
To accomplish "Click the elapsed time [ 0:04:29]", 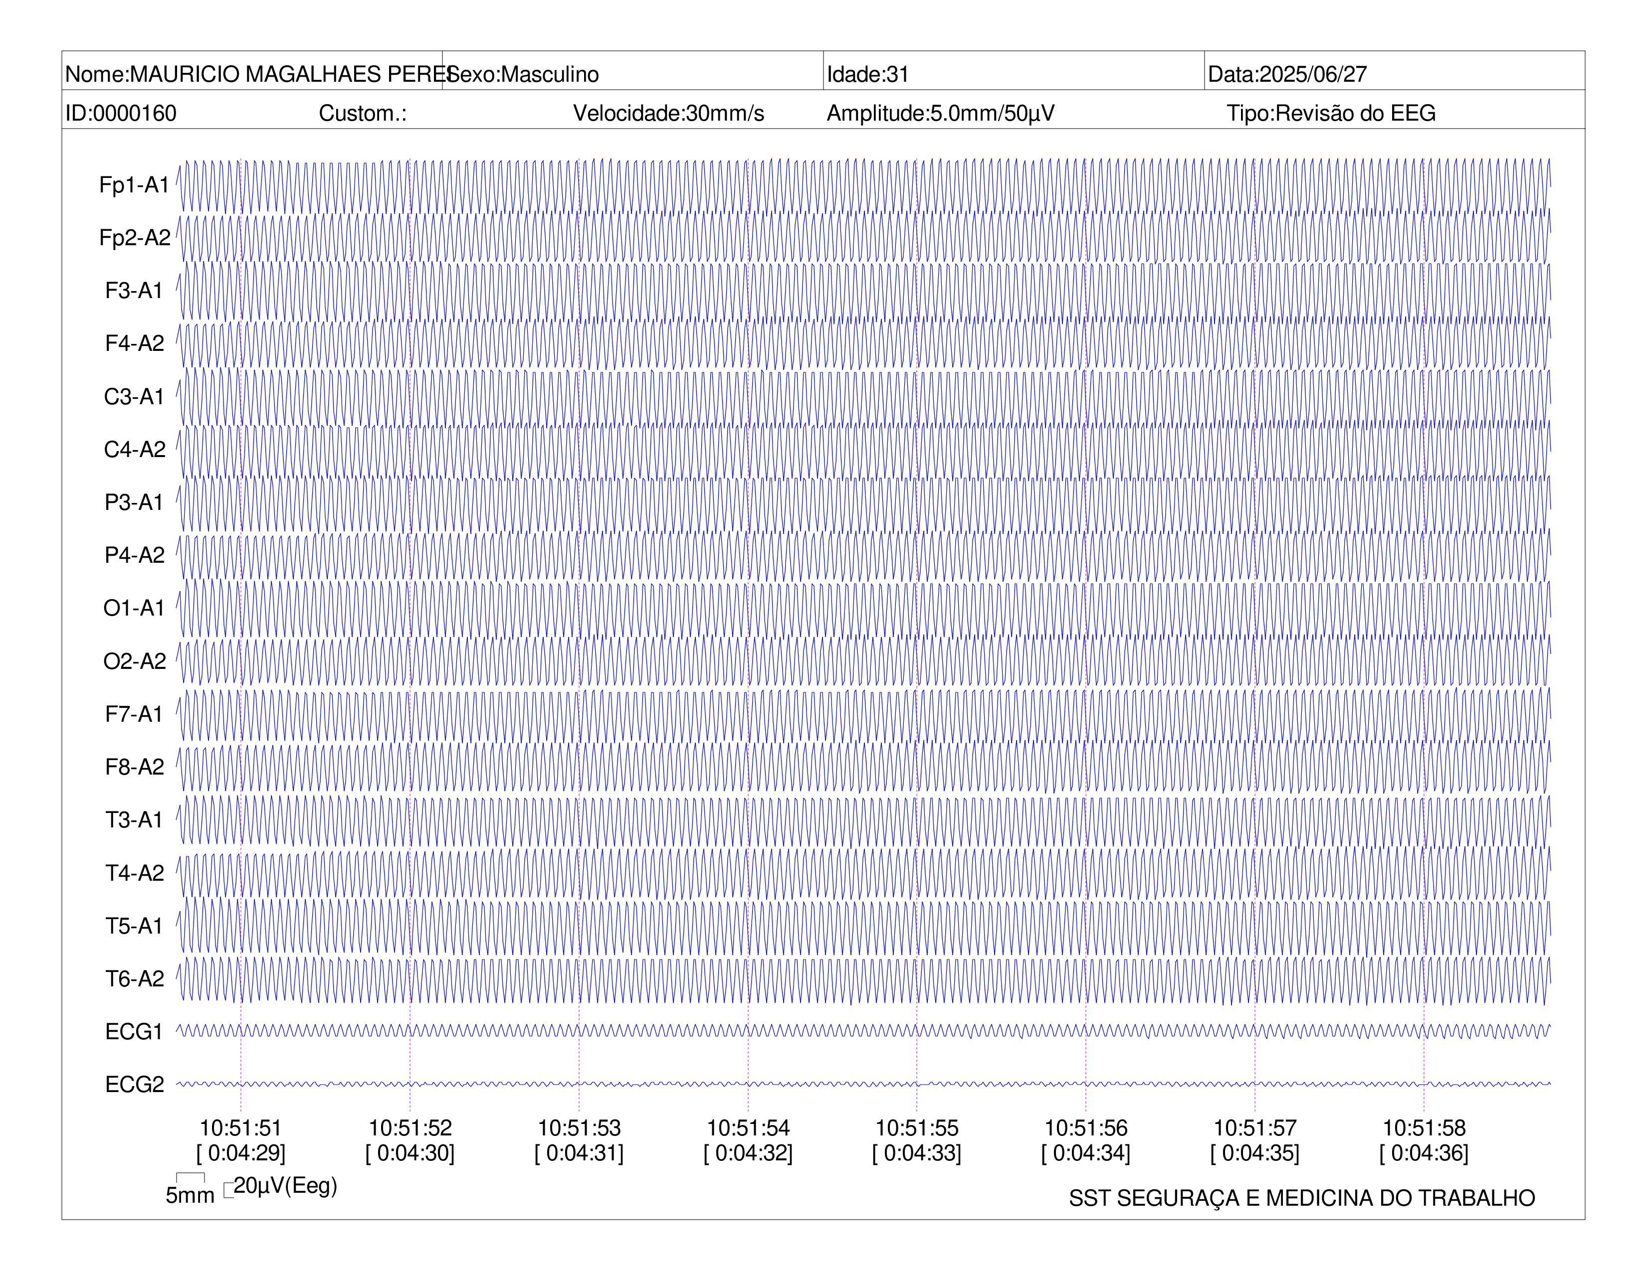I will (240, 1153).
